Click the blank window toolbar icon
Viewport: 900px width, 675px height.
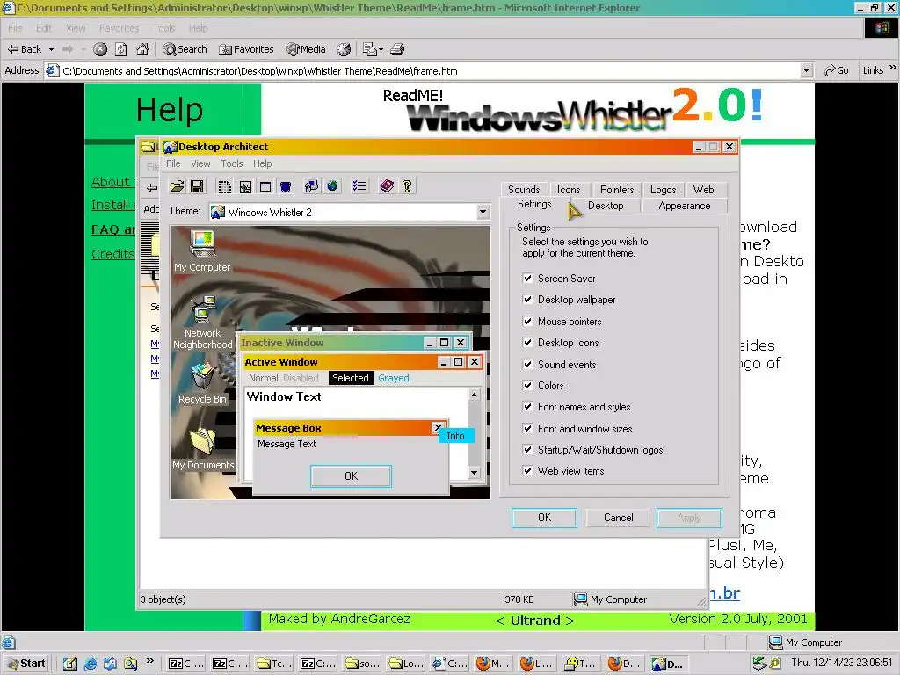coord(265,186)
